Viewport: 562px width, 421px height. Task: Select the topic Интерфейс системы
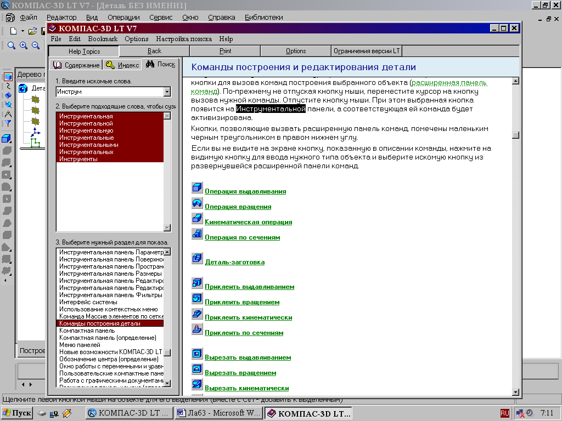click(110, 302)
